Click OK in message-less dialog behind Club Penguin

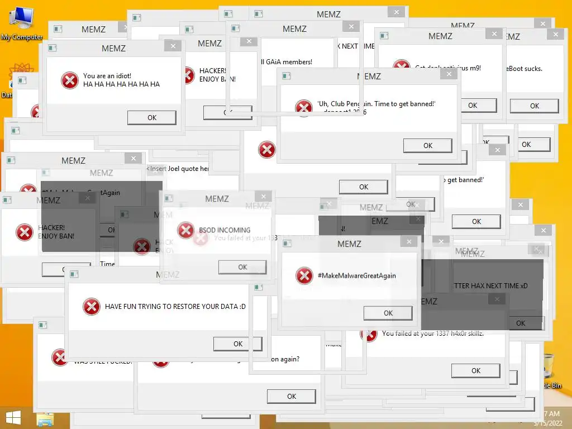click(363, 187)
